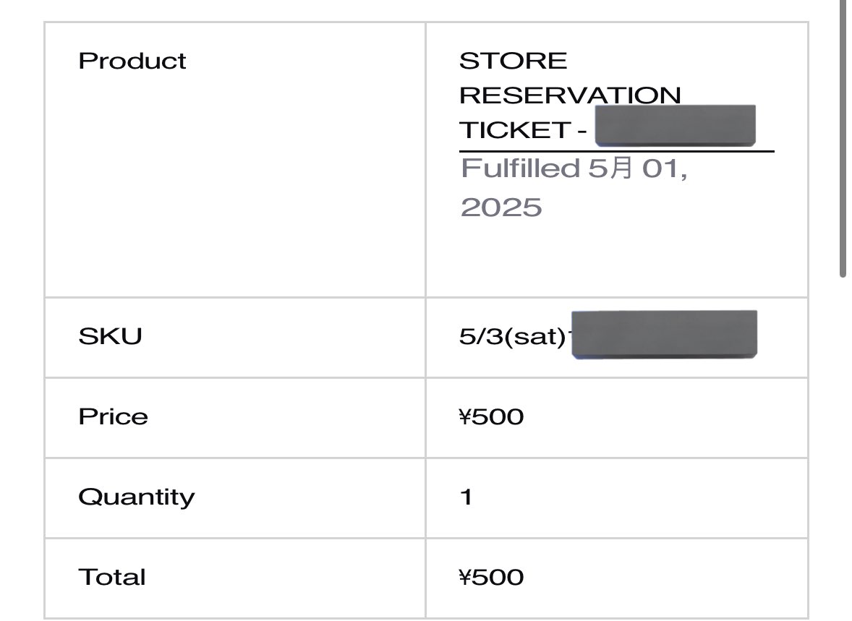Select the Quantity row label
852x621 pixels.
click(136, 497)
